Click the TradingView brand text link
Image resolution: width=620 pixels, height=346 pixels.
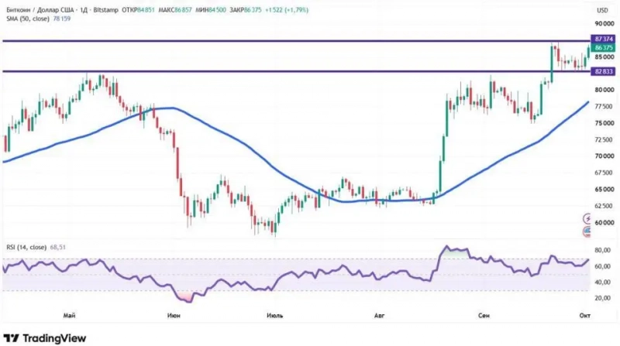54,338
